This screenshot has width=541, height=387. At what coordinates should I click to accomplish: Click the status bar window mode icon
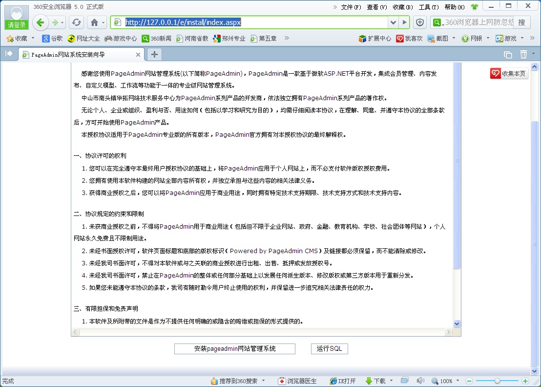[x=404, y=381]
